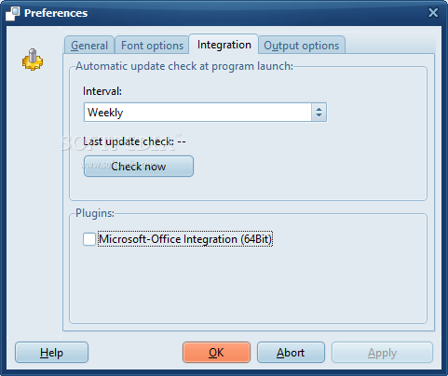Click the Interval label above the combo box
This screenshot has width=448, height=376.
click(102, 91)
